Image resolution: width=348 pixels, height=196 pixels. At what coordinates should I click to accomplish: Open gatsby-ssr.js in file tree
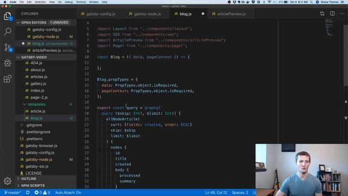pyautogui.click(x=46, y=166)
